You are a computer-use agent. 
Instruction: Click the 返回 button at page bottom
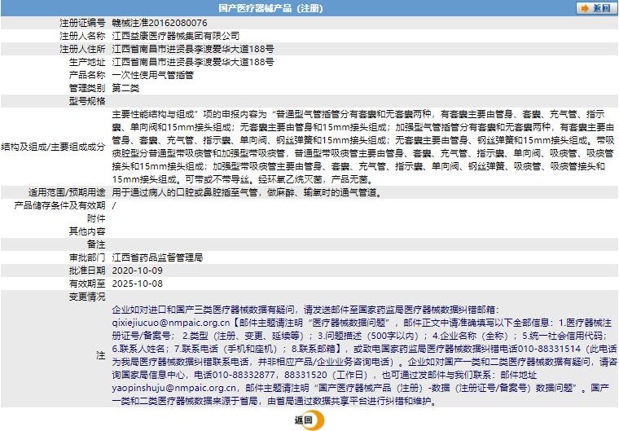click(x=309, y=420)
